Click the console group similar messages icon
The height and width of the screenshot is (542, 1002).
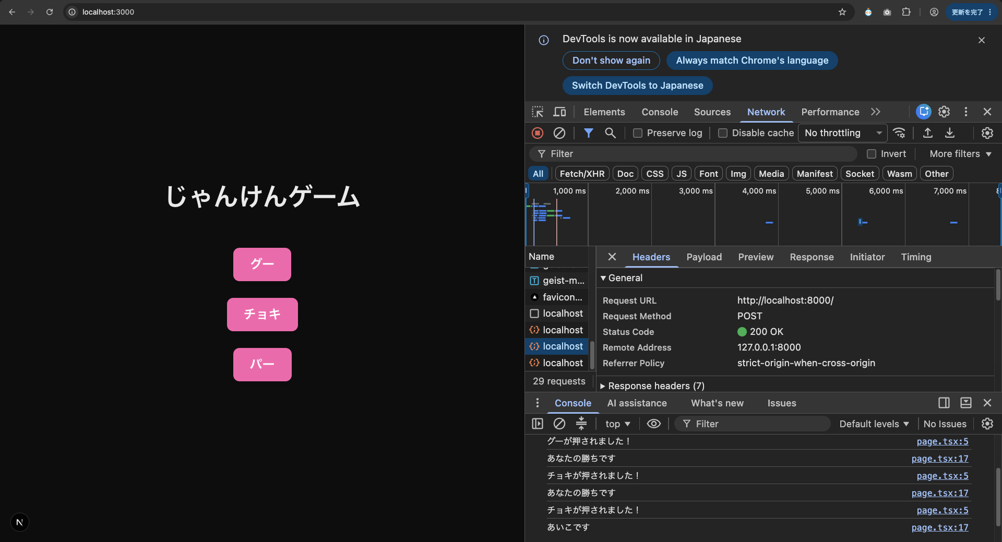(581, 424)
